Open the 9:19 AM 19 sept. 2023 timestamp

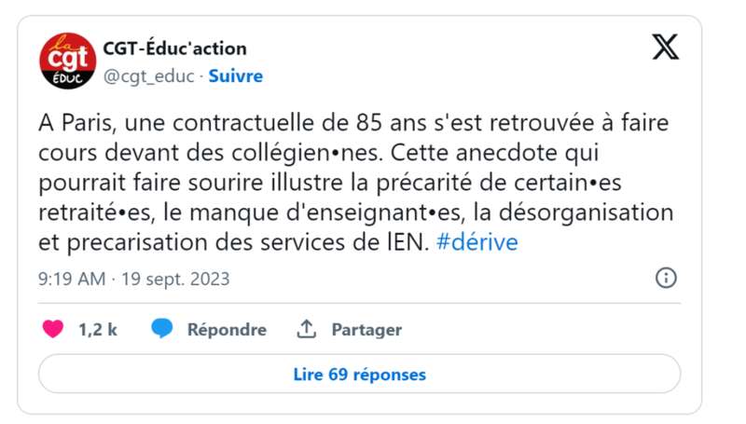(133, 279)
